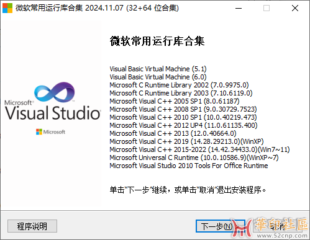Click the 微软常用运行库合集 heading
310x240 pixels.
(x=157, y=41)
